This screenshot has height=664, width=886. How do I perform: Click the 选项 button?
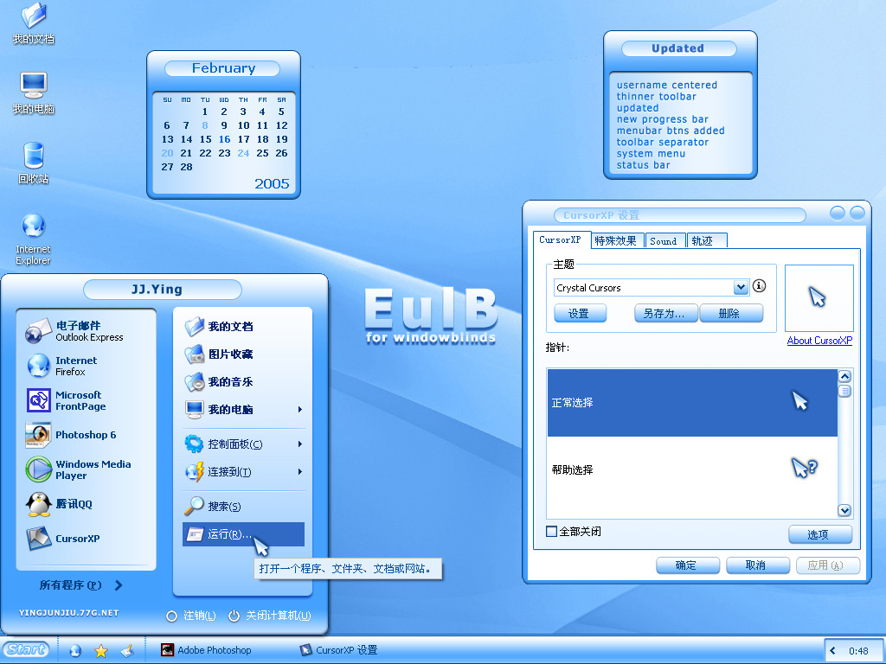point(820,534)
